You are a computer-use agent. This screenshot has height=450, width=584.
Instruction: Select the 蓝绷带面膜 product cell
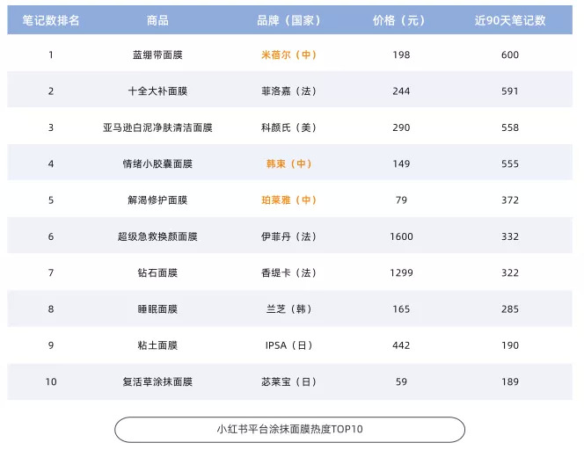pos(157,54)
